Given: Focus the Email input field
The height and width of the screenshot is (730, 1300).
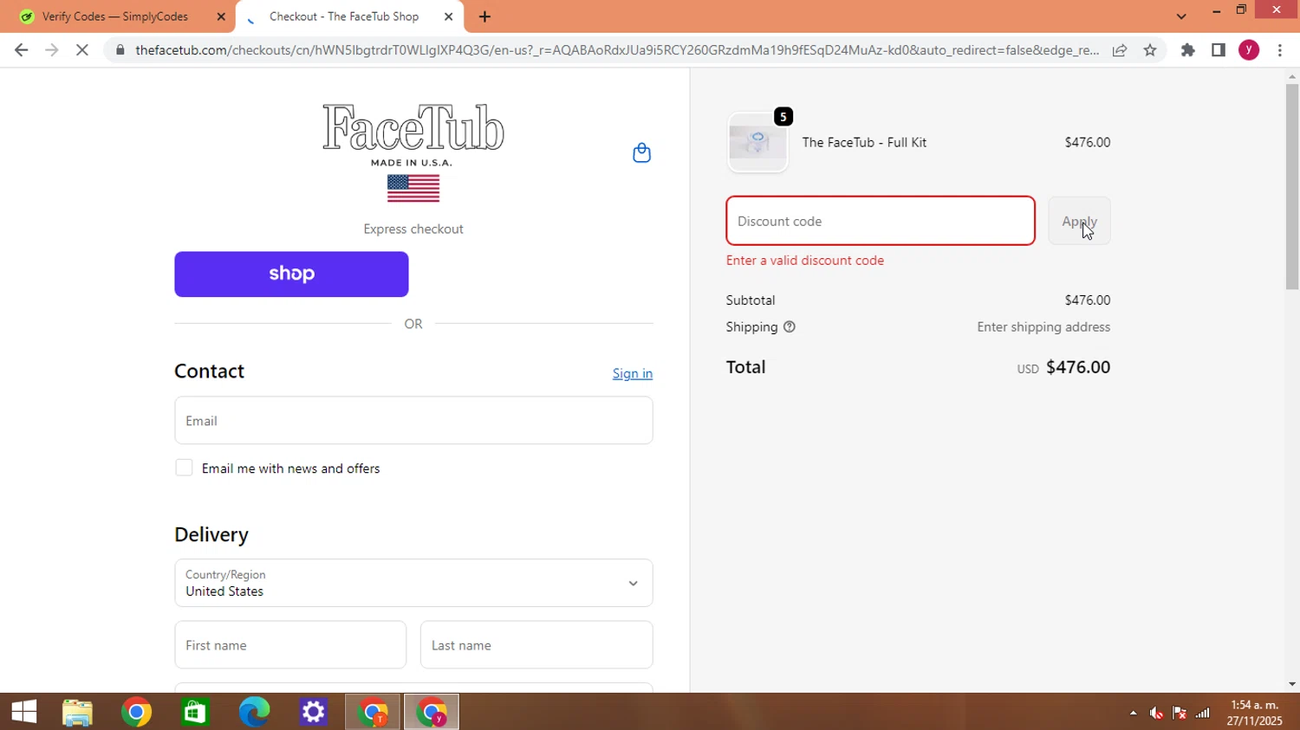Looking at the screenshot, I should point(413,420).
